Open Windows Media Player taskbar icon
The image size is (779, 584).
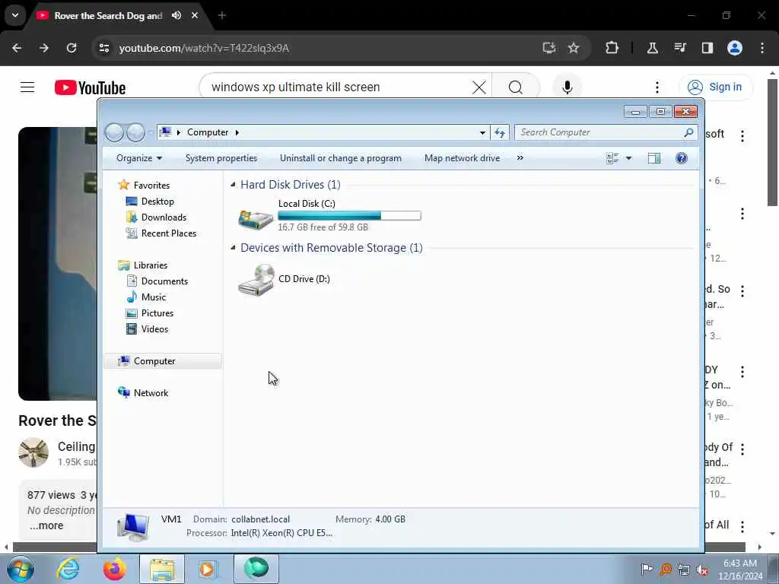pyautogui.click(x=208, y=569)
